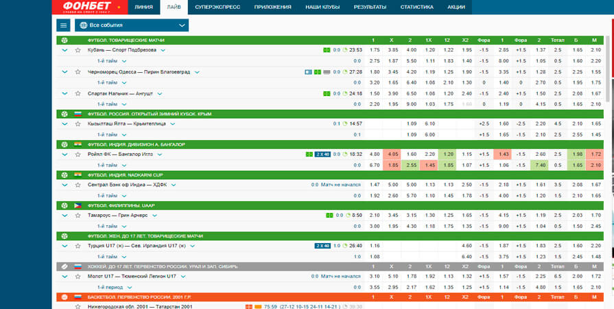Image resolution: width=614 pixels, height=309 pixels.
Task: Click Philippines flag in UAAP header
Action: (x=78, y=205)
